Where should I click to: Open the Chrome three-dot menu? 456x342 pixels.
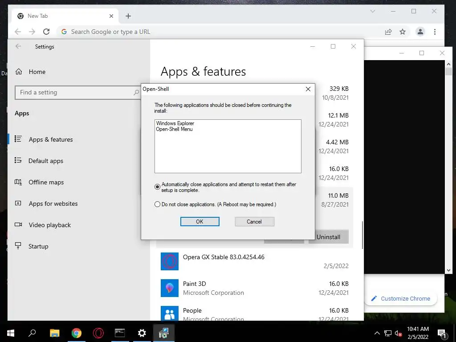(x=435, y=32)
